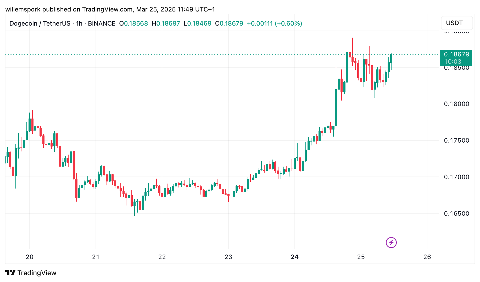Click the TradingView wordmark text at bottom
This screenshot has width=480, height=282.
(x=37, y=273)
